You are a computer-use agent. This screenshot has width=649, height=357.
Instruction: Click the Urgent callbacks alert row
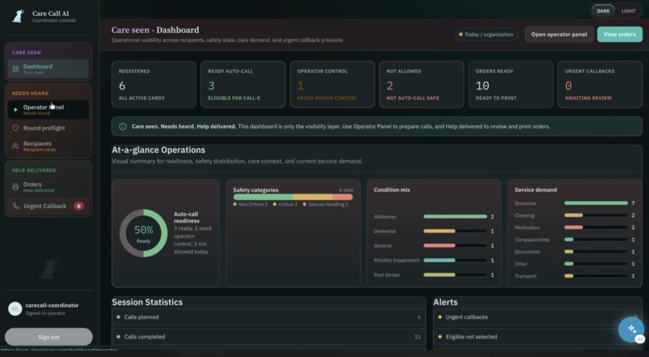[x=538, y=317]
